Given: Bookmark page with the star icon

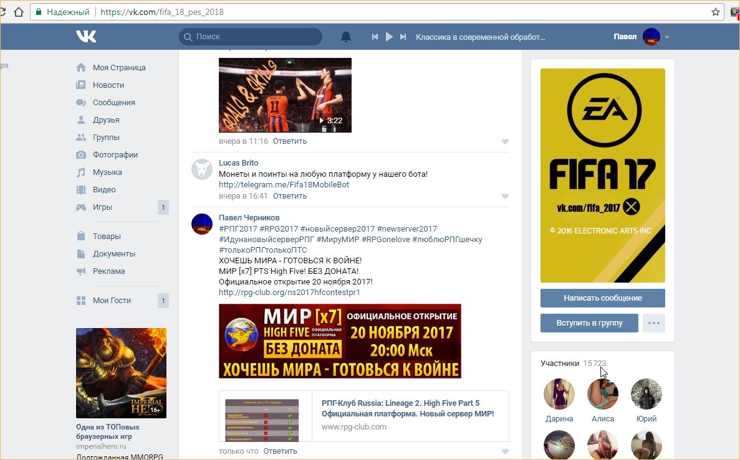Looking at the screenshot, I should click(x=716, y=12).
